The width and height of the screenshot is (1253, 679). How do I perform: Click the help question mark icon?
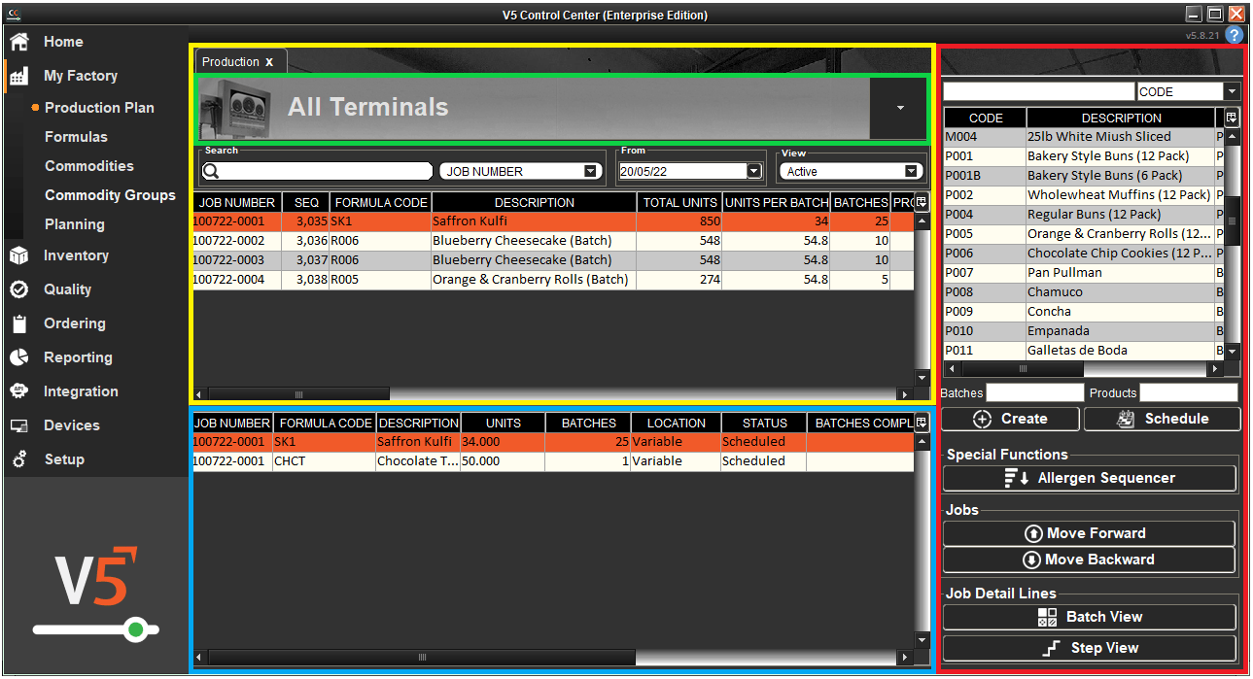coord(1234,35)
